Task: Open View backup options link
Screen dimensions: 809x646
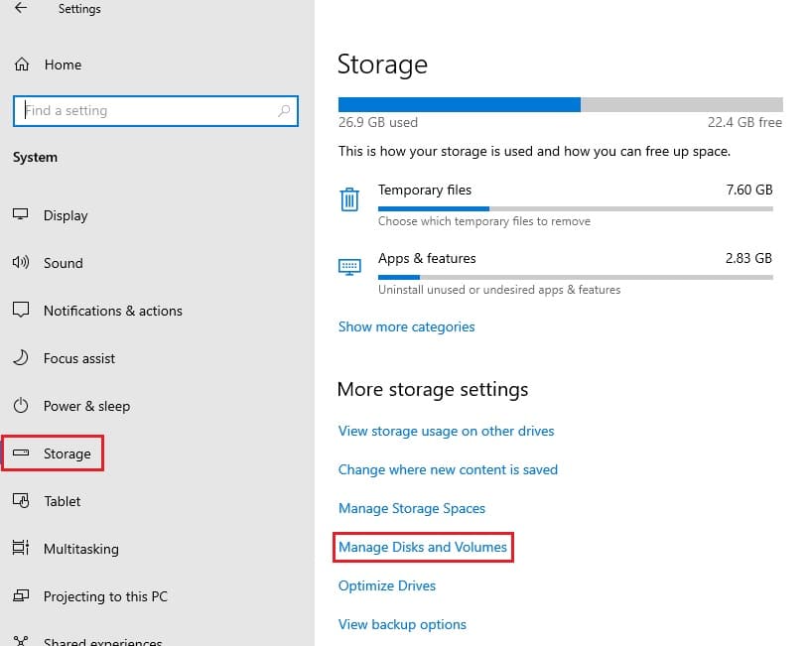Action: (x=402, y=624)
